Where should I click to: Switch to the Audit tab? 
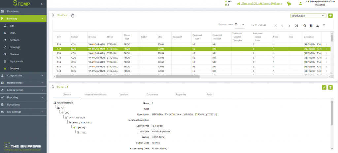209,94
